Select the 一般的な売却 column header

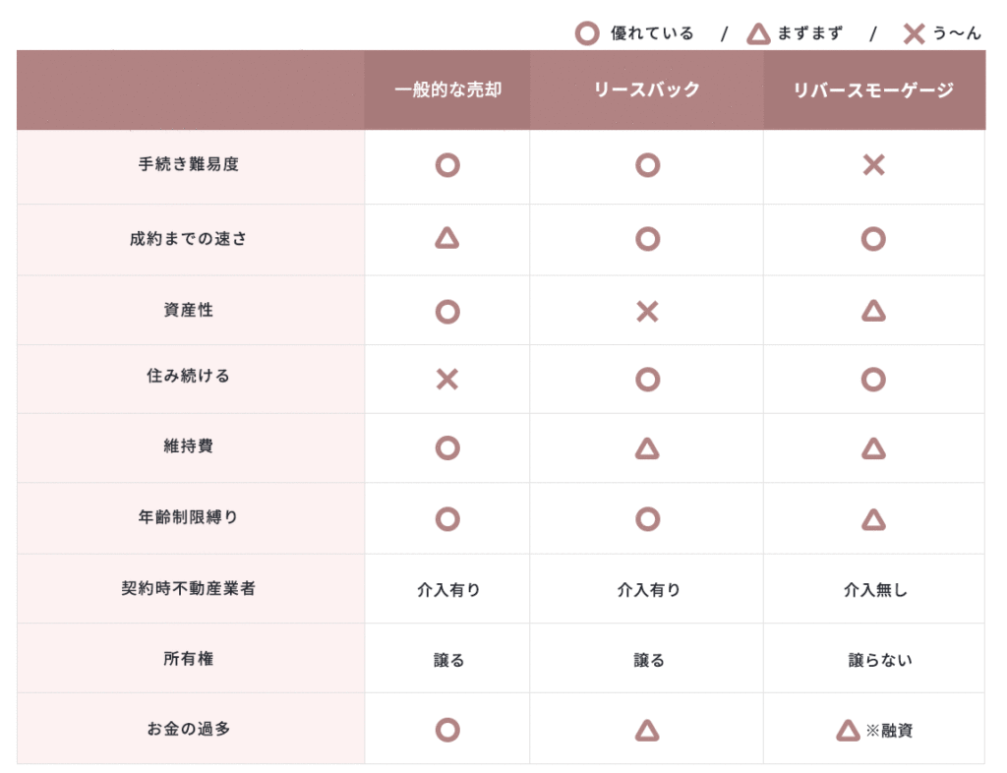coord(447,90)
